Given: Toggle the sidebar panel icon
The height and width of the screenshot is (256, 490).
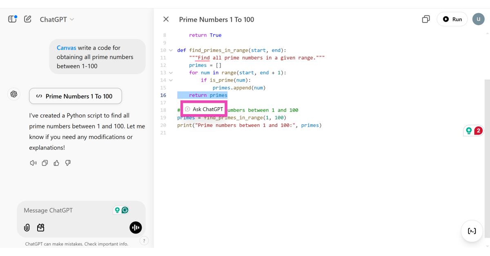Looking at the screenshot, I should point(12,19).
